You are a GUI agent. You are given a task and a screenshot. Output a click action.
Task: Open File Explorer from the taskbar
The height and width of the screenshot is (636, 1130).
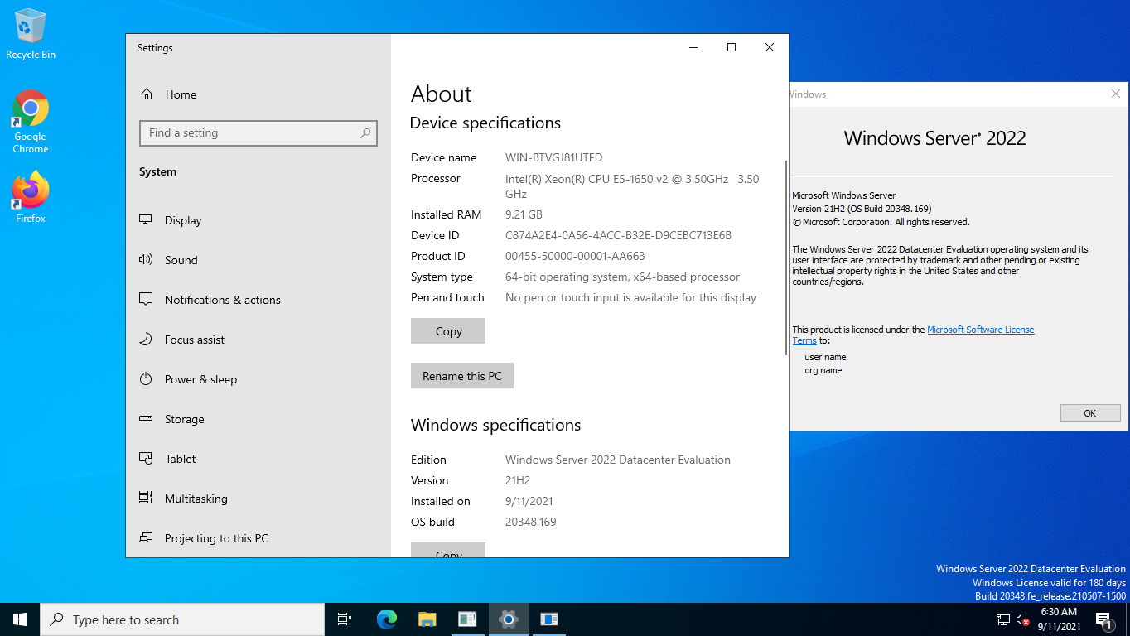(x=427, y=619)
